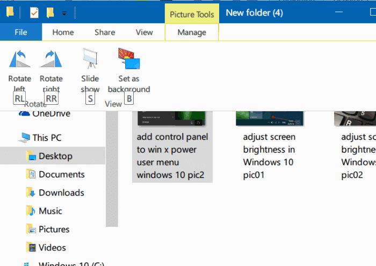Switch to the View ribbon tab

click(x=144, y=32)
